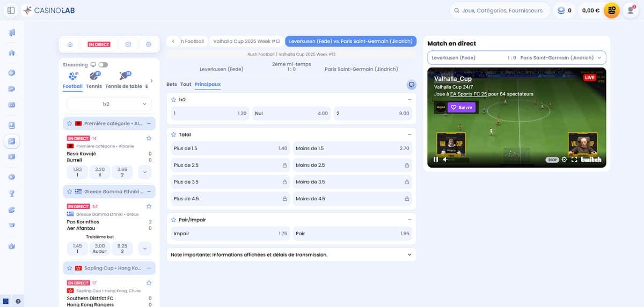
Task: Collapse the 1x2 market section
Action: [x=409, y=100]
